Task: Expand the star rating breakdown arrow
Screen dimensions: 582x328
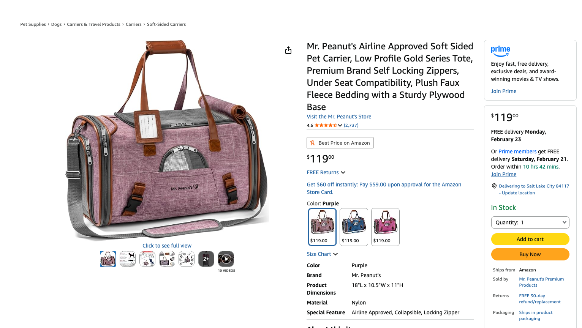Action: 340,125
